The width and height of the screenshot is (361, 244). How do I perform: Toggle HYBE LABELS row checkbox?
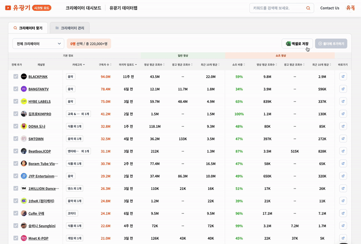(16, 101)
